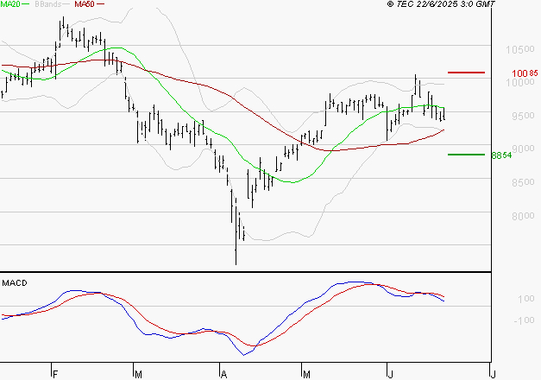Screen dimensions: 541x380
Task: Click the MA20 legend label
Action: (10, 4)
